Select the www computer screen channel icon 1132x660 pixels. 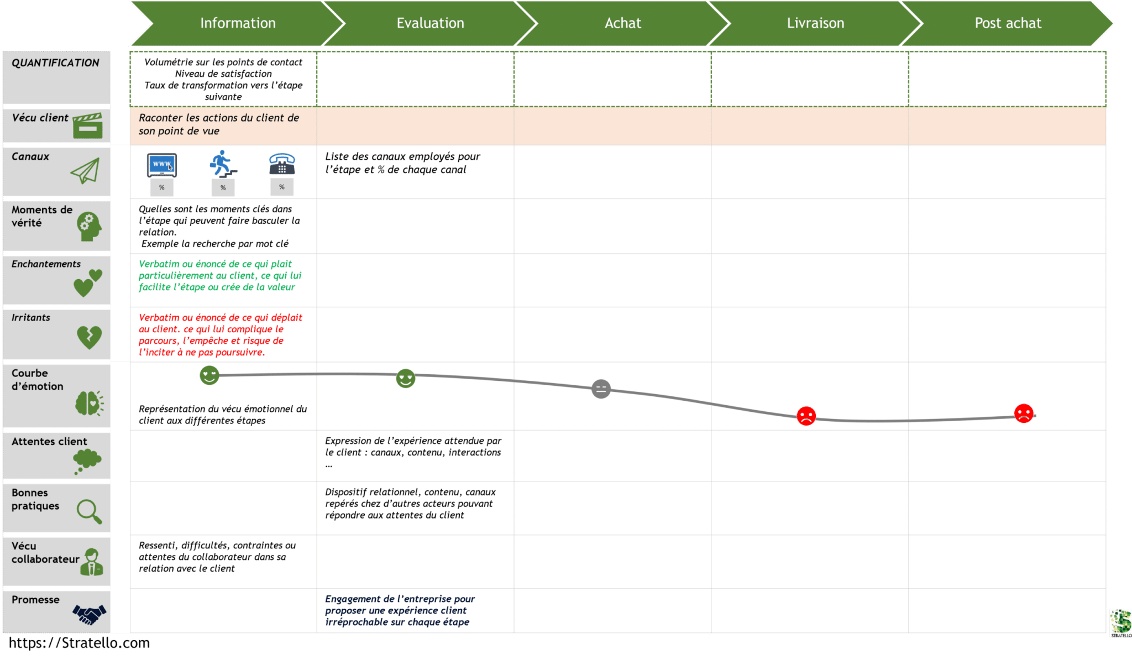point(161,166)
